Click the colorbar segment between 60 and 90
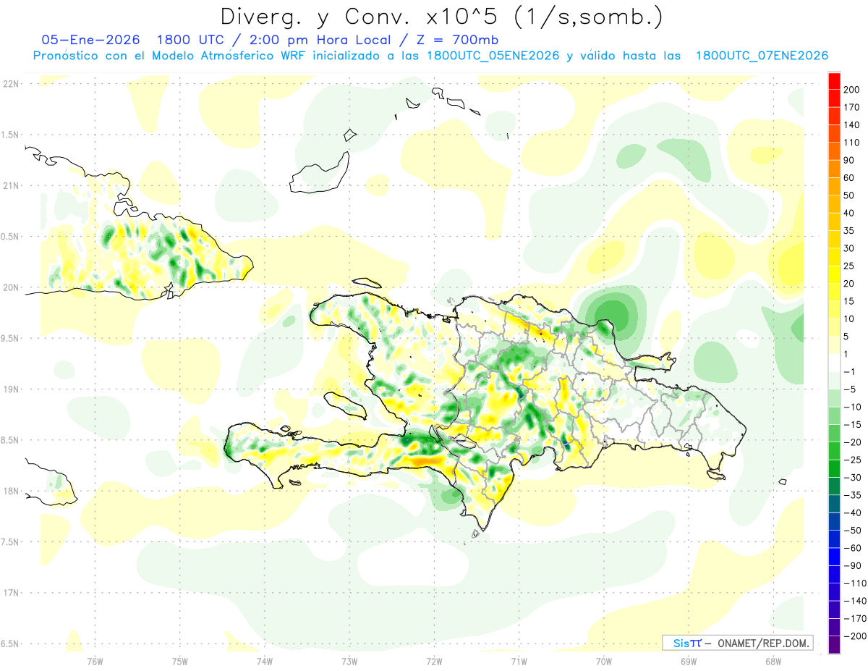868x671 pixels. tap(834, 169)
